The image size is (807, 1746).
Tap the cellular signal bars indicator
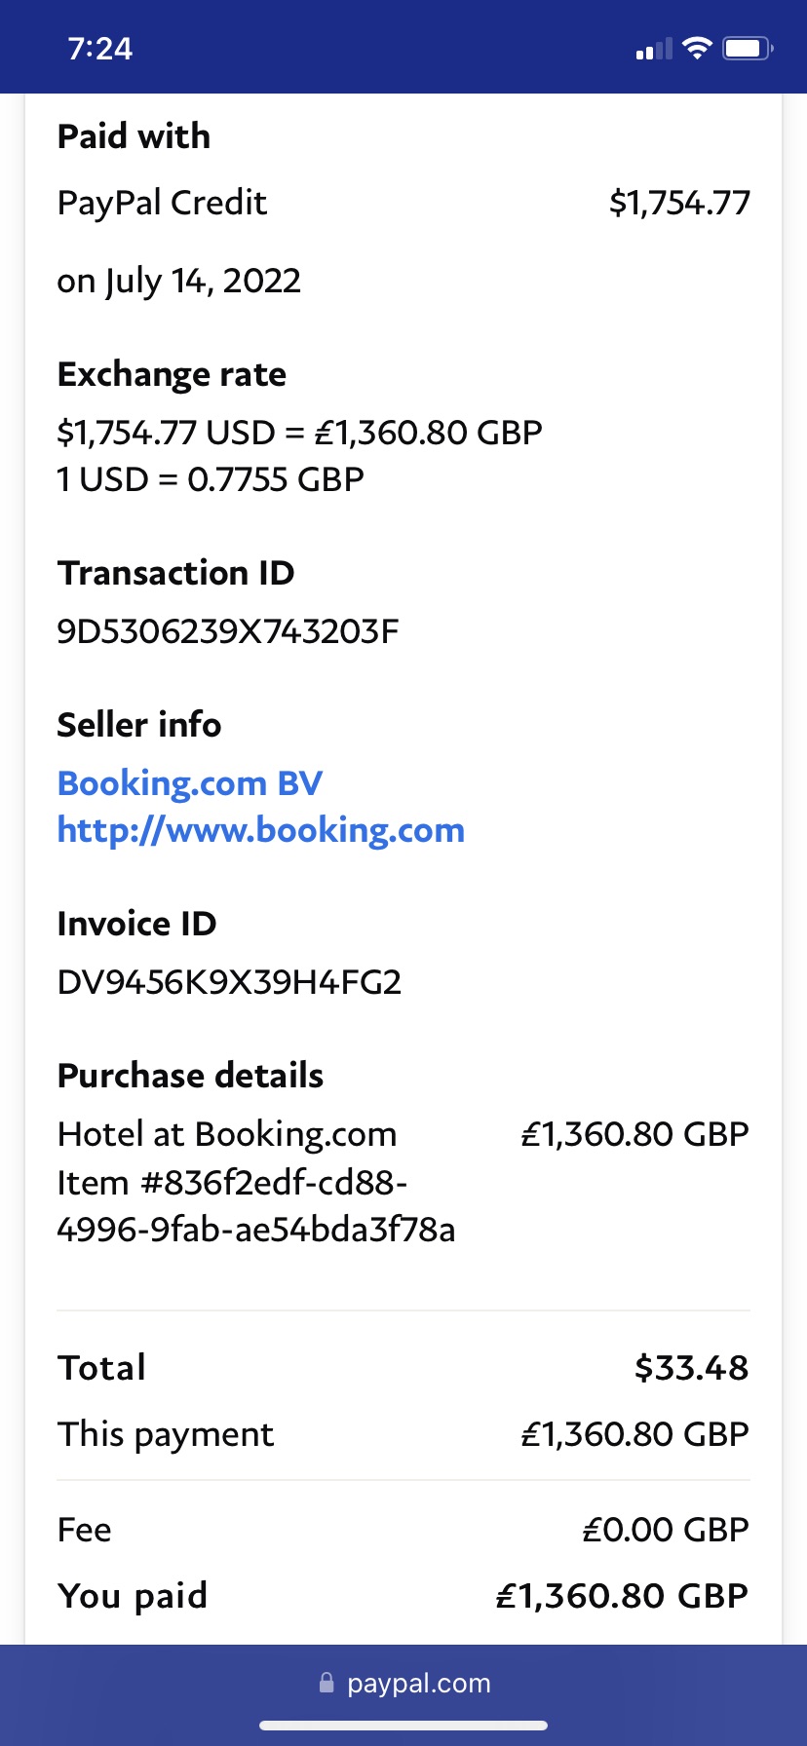[651, 48]
